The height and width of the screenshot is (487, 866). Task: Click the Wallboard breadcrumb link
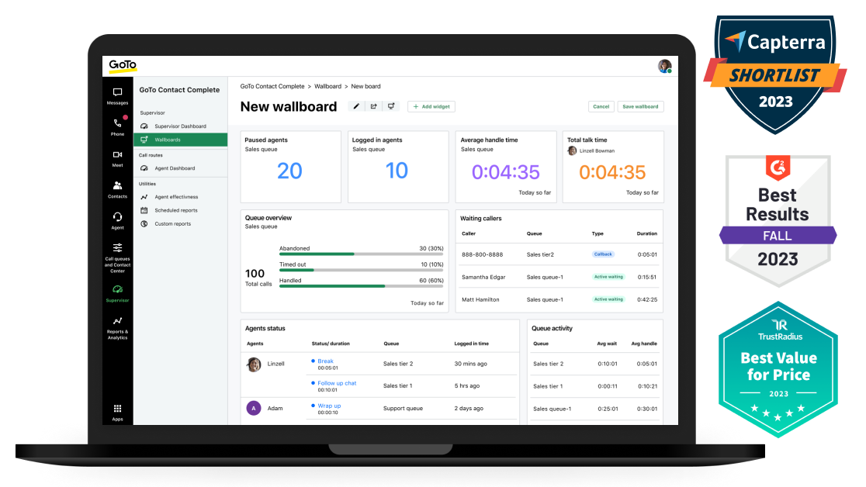coord(328,86)
